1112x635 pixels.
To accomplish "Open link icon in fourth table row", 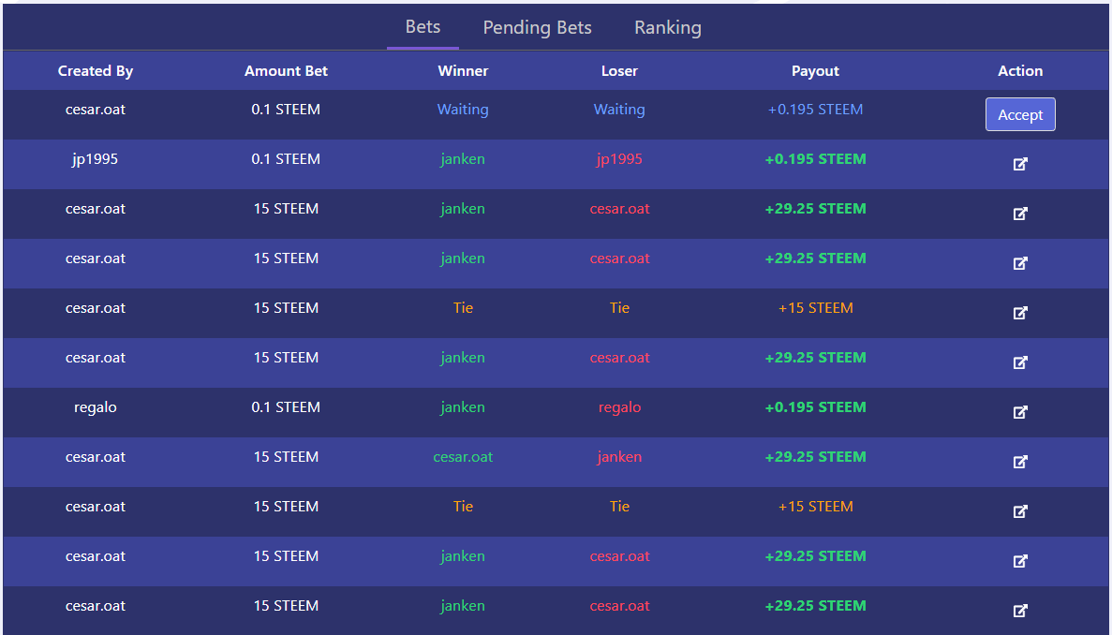I will click(1020, 263).
